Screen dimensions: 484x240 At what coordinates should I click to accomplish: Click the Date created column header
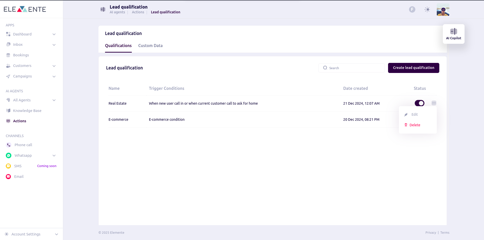point(355,88)
